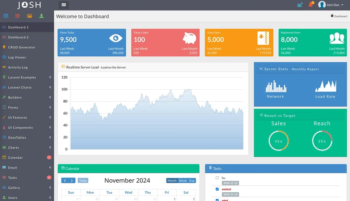The image size is (350, 201).
Task: Uncheck the 'asdasd' task checkbox
Action: point(217,189)
